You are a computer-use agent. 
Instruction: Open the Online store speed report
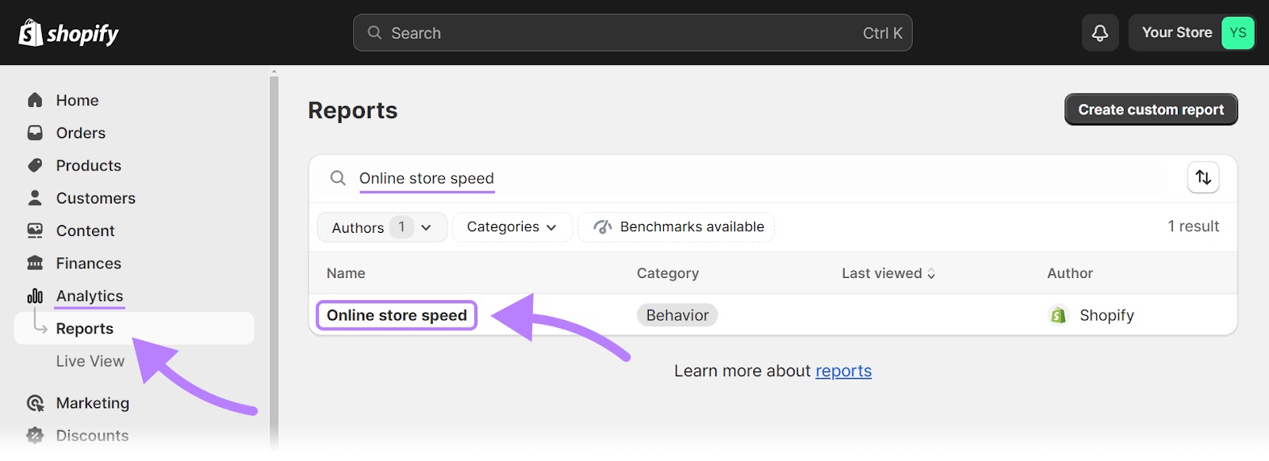397,315
